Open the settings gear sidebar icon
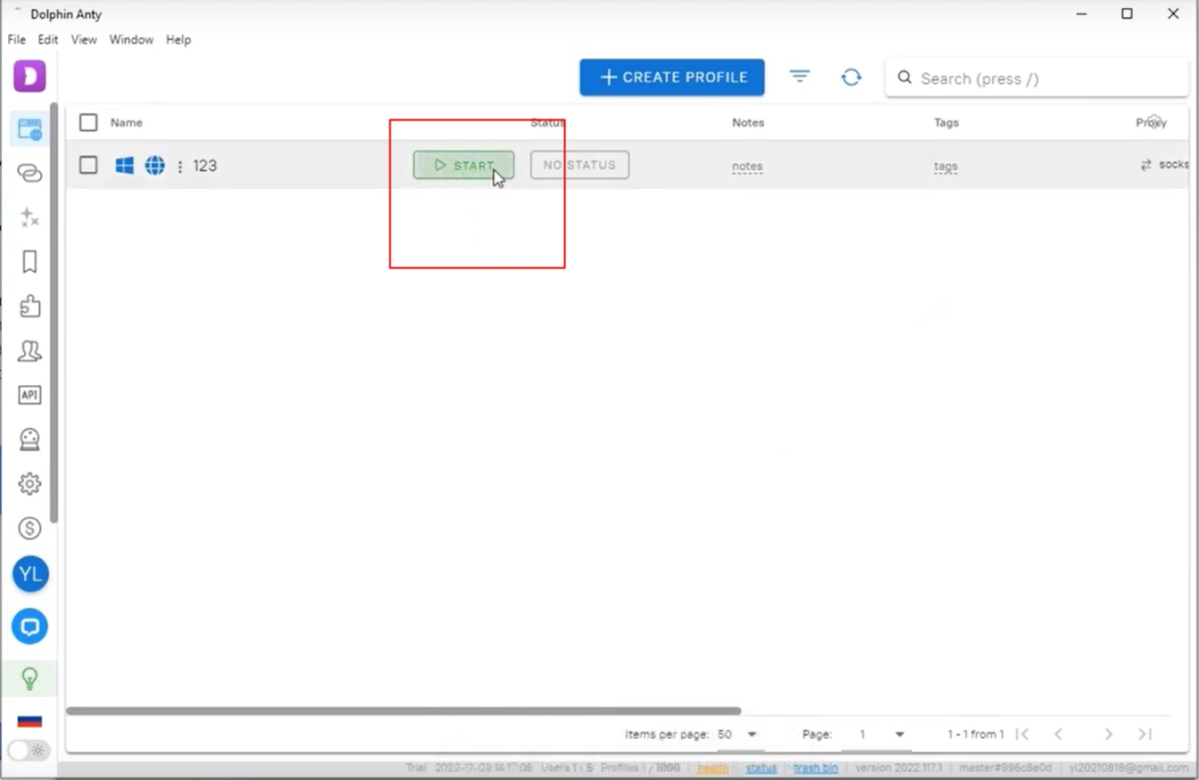Image resolution: width=1199 pixels, height=780 pixels. click(29, 483)
